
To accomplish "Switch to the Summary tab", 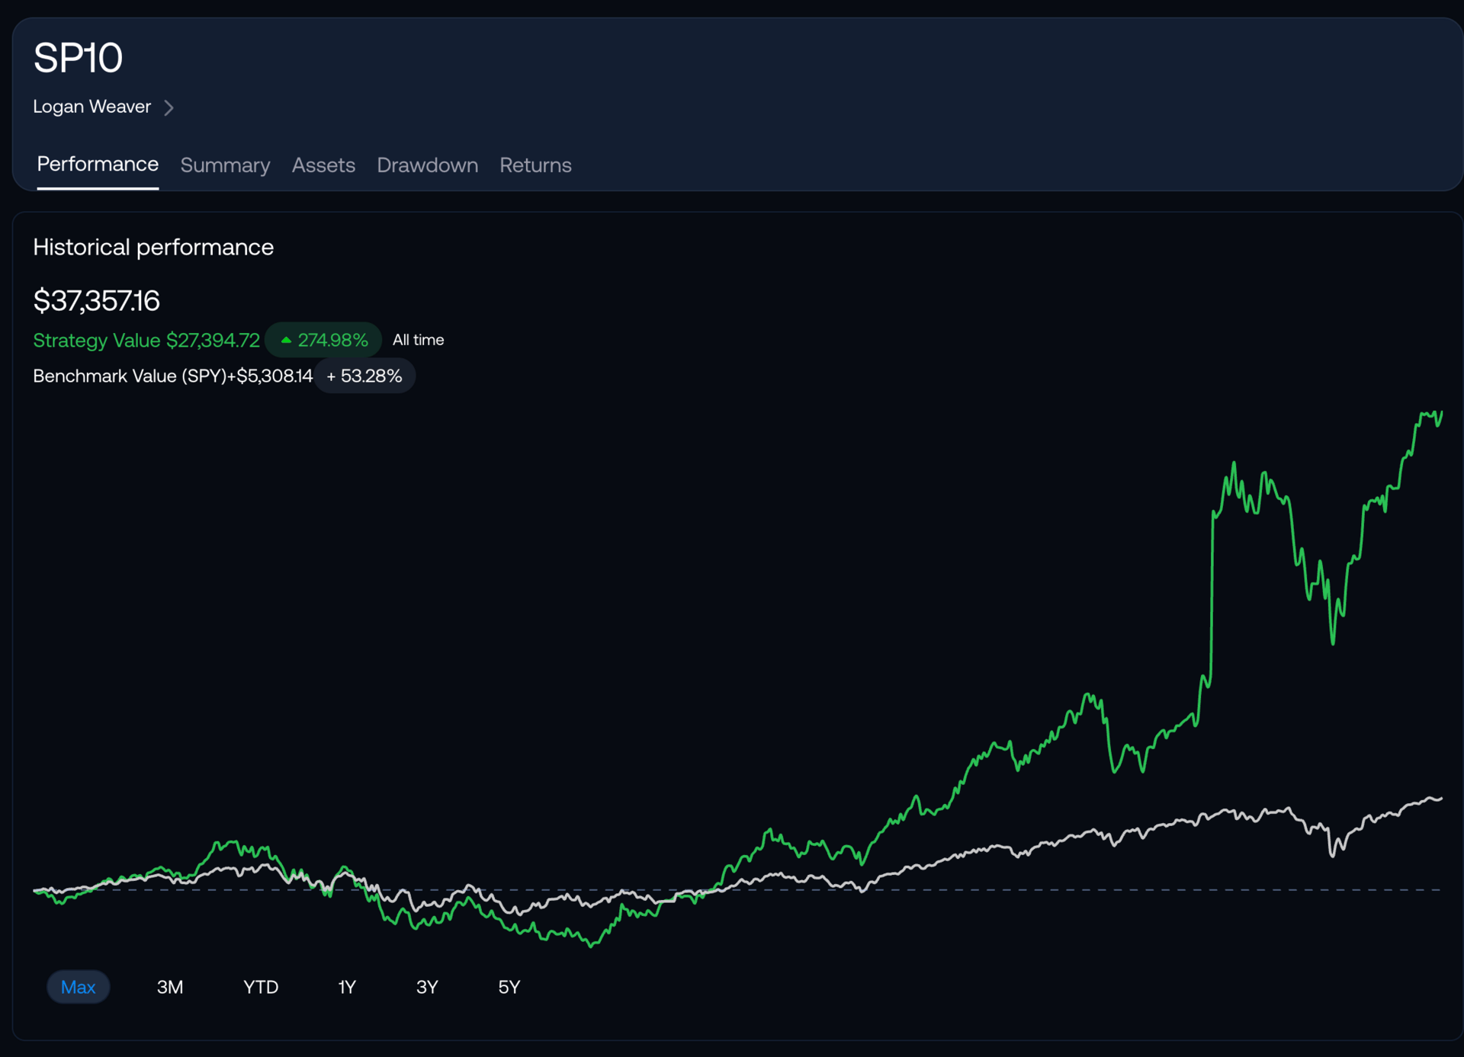I will (x=225, y=165).
